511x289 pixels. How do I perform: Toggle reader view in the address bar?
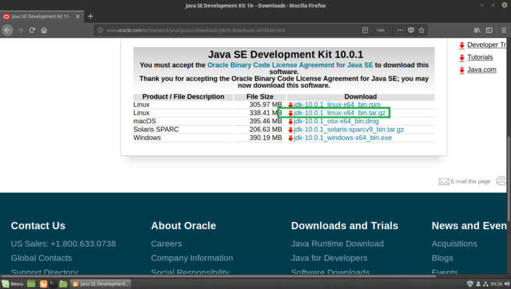[365, 30]
